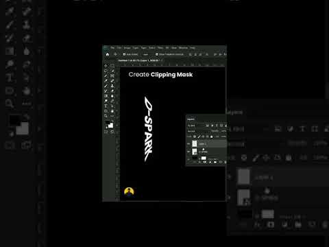This screenshot has height=247, width=329.
Task: Select the Gradient tool
Action: pos(106,95)
